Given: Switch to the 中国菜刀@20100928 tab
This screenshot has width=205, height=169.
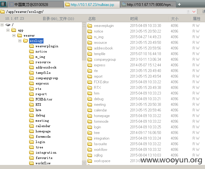Looking at the screenshot, I should click(36, 5).
